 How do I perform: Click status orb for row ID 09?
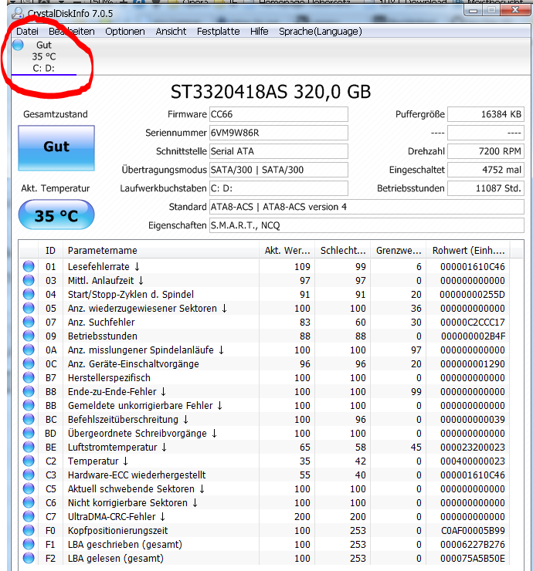pyautogui.click(x=29, y=336)
